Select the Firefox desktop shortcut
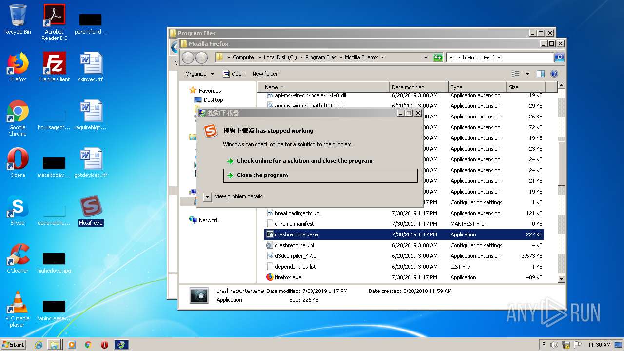 [x=18, y=67]
